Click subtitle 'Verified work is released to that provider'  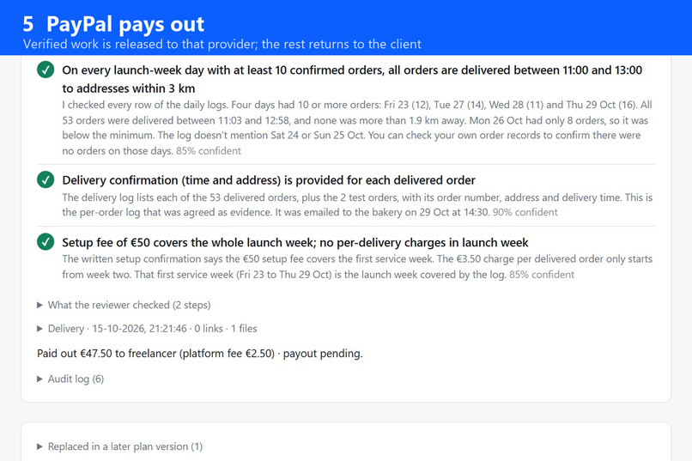tap(222, 44)
